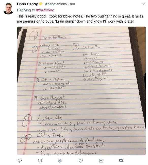Click the 'Outline 2' handwriting in the photo
The image size is (148, 165).
(91, 47)
